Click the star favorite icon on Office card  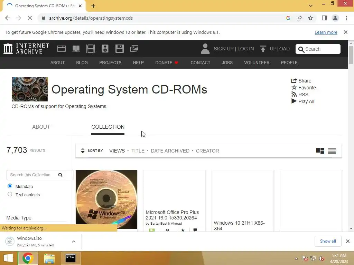[183, 230]
